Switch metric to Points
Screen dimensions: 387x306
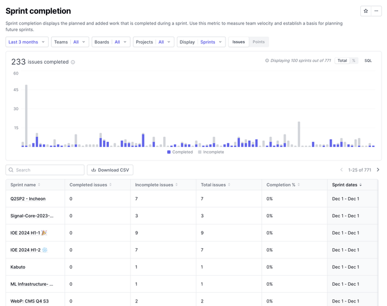click(258, 42)
